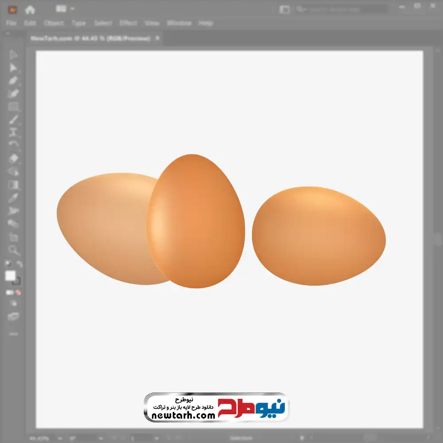Pick the Paintbrush tool in toolbar

13,120
